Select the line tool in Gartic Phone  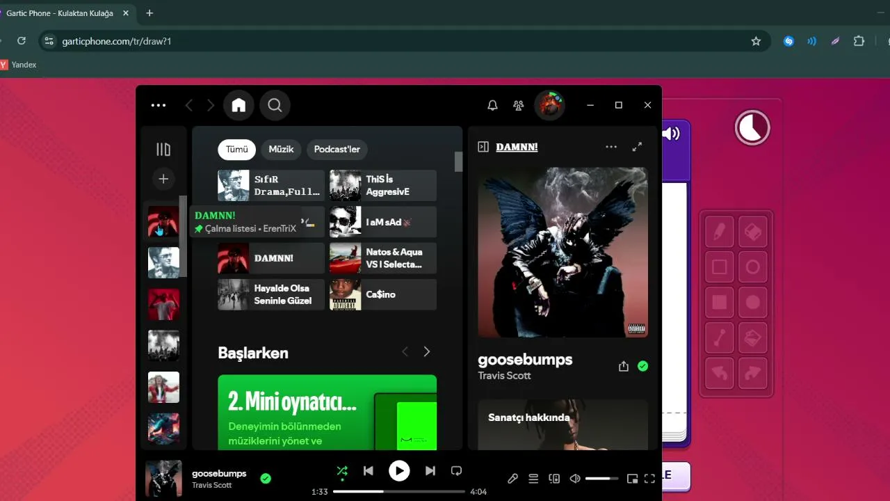[720, 338]
